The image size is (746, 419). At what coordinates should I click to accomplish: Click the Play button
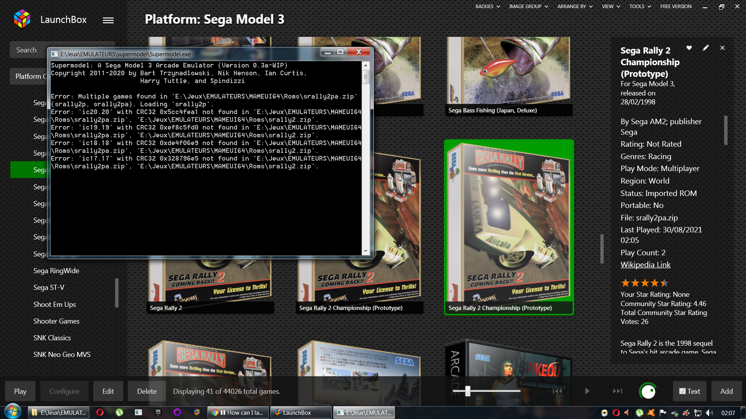[20, 391]
